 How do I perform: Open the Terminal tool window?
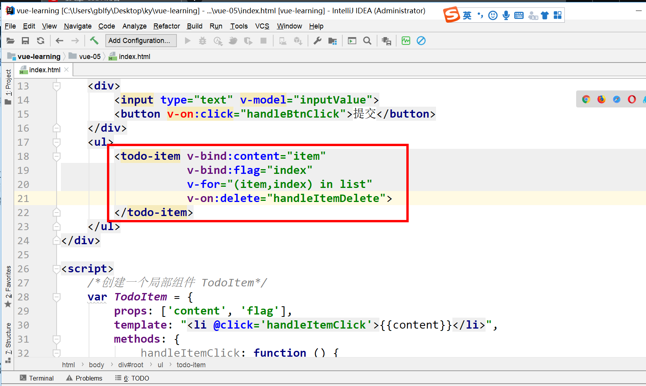click(x=37, y=378)
